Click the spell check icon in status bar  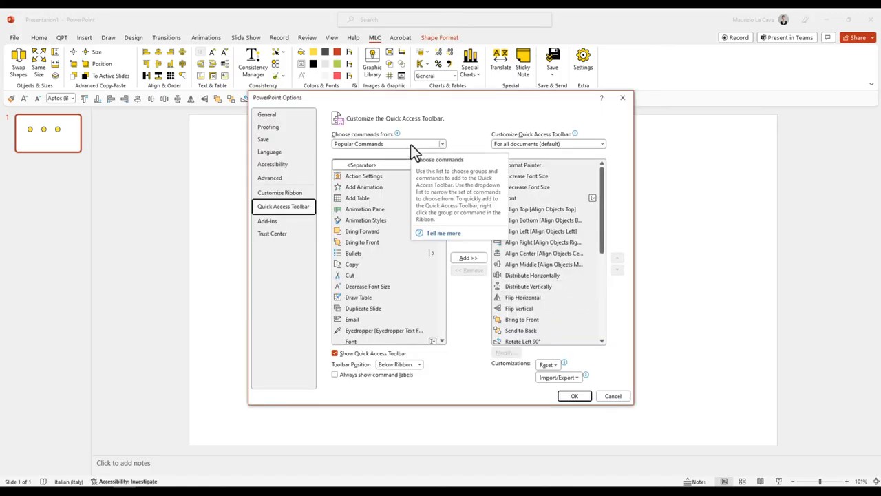pyautogui.click(x=43, y=482)
